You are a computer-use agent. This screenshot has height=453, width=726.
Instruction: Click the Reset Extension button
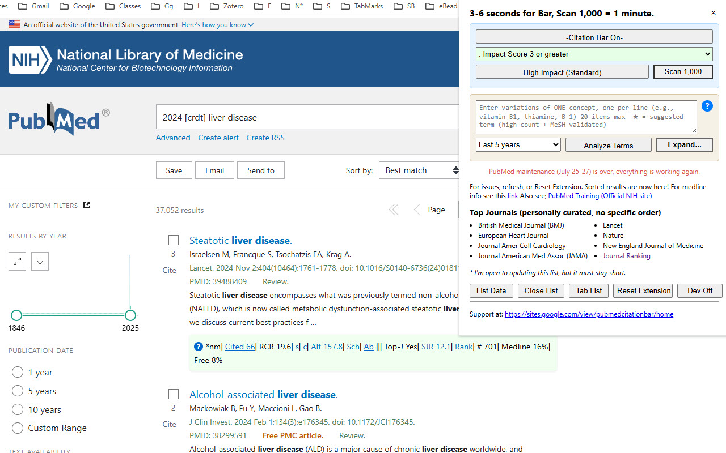point(643,290)
